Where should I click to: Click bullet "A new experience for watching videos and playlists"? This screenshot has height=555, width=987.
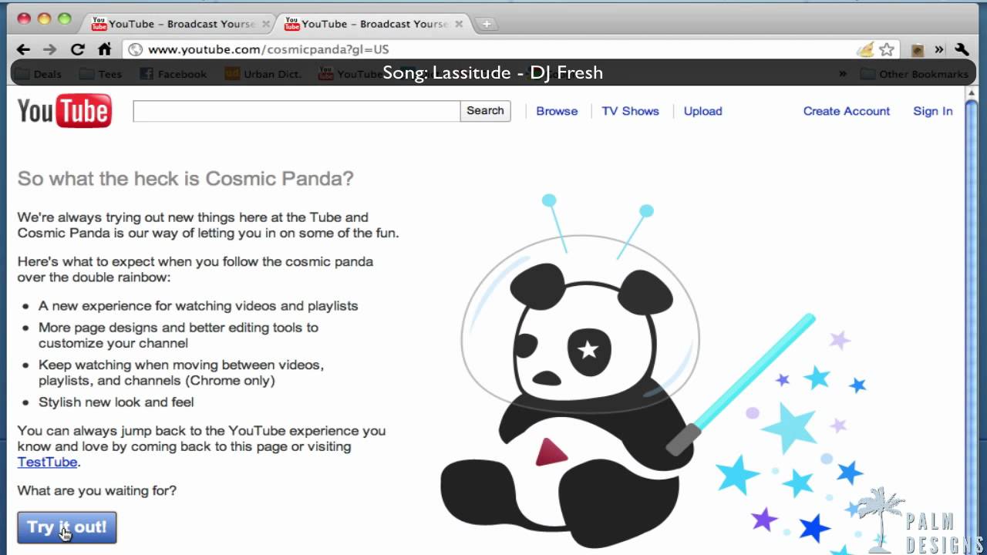coord(198,306)
